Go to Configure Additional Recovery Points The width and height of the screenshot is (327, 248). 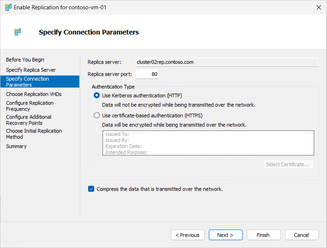tap(29, 120)
